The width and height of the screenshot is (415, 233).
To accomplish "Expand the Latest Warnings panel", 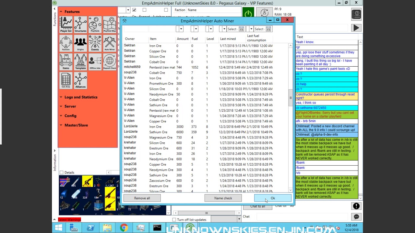I will [x=54, y=220].
